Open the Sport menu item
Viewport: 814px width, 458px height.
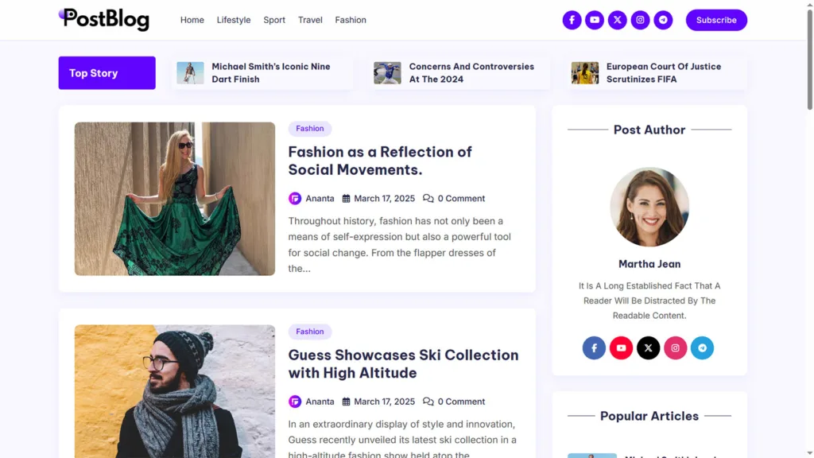tap(274, 20)
